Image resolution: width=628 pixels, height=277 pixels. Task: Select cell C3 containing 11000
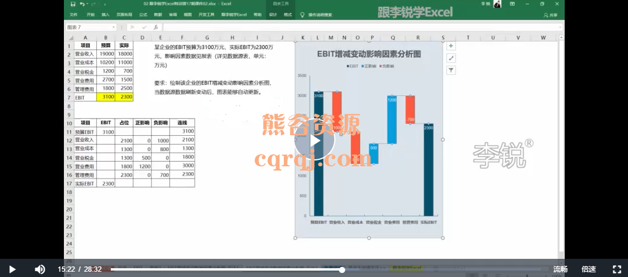pos(124,63)
